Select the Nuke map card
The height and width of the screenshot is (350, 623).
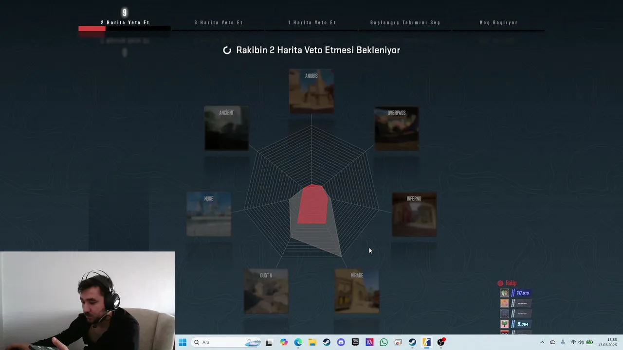(x=209, y=214)
